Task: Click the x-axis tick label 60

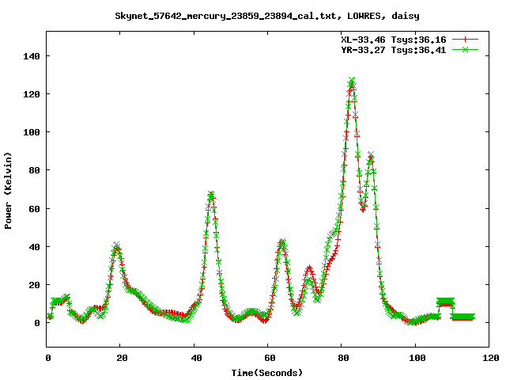Action: 270,358
